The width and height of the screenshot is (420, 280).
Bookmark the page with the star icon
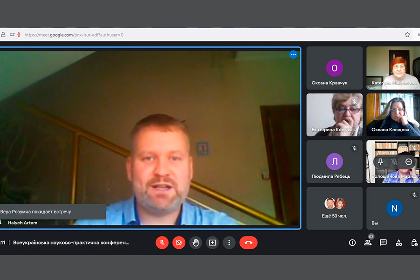407,35
